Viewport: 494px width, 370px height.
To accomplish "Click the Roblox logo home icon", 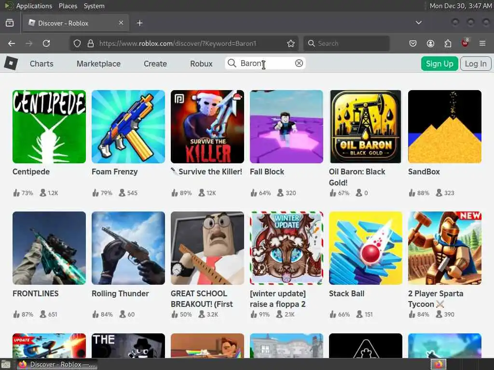I will [x=11, y=63].
